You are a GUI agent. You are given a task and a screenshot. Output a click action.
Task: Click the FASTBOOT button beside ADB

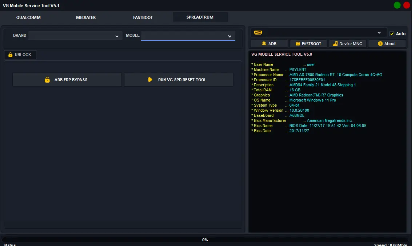coord(308,44)
